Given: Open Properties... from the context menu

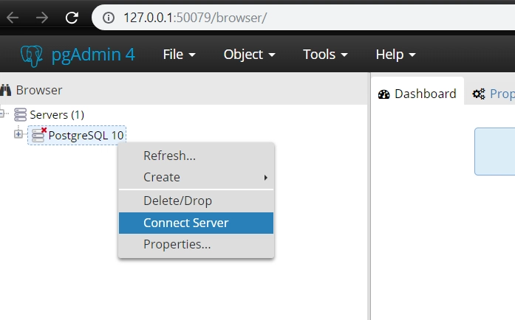Looking at the screenshot, I should point(196,244).
